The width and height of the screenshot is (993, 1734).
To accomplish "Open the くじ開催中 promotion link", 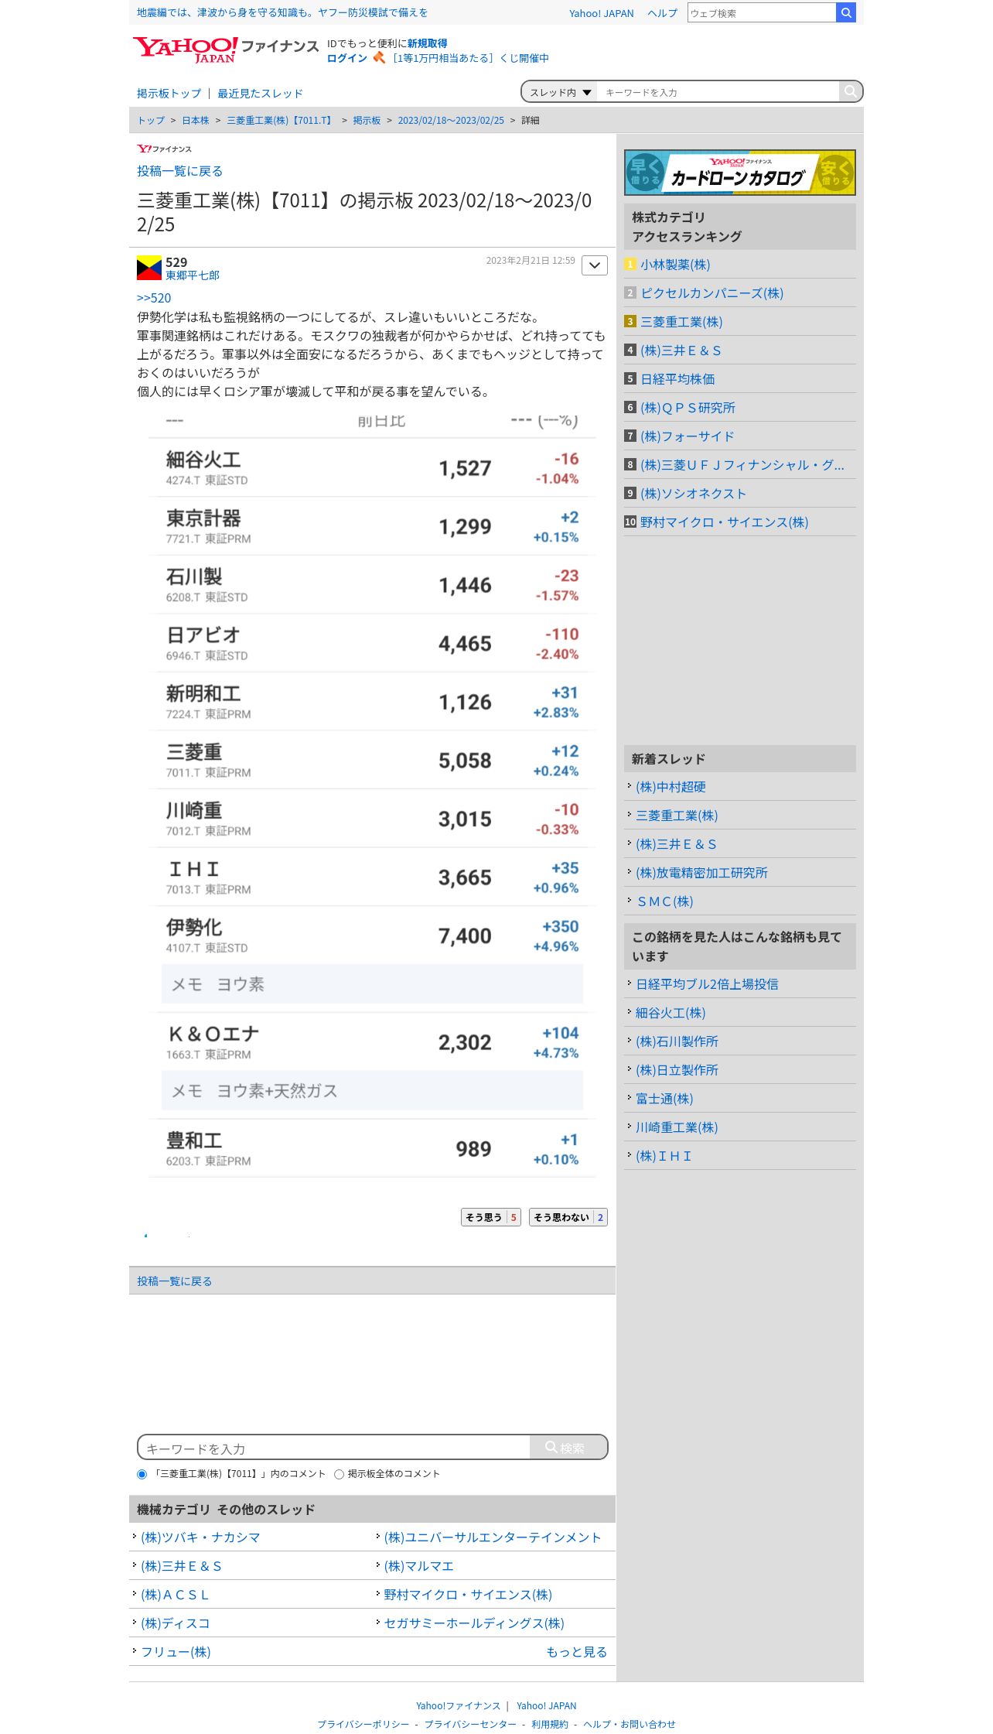I will pos(469,58).
